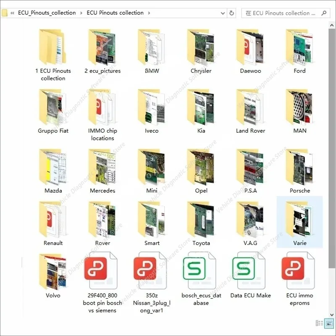Expand the address bar history dropdown
Viewport: 336px width, 336px height.
[223, 13]
